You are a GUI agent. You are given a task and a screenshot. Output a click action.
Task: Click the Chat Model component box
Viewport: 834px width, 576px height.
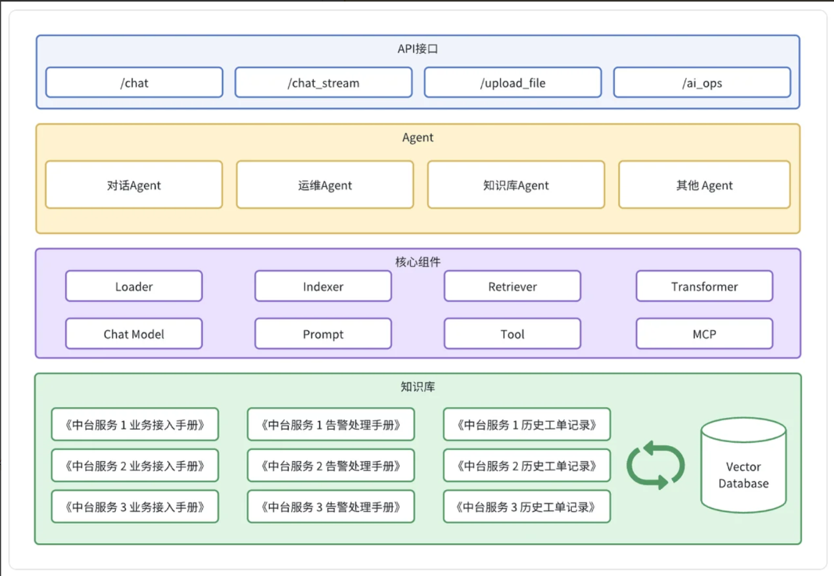(134, 334)
